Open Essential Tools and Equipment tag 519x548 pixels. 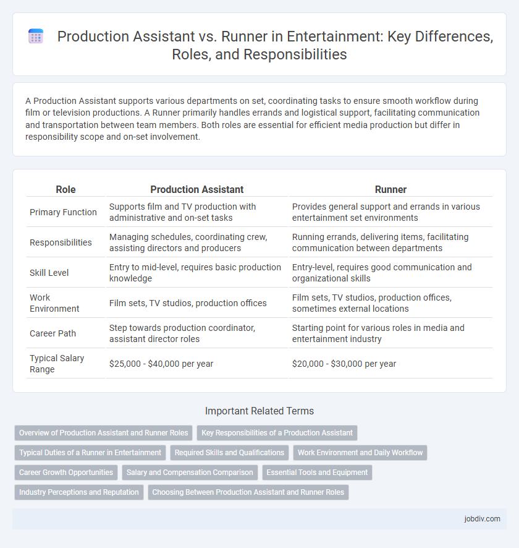click(x=317, y=472)
